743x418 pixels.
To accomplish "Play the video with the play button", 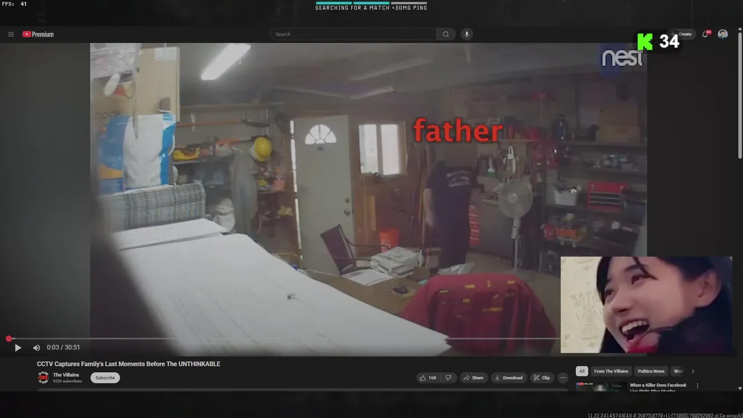I will coord(18,348).
